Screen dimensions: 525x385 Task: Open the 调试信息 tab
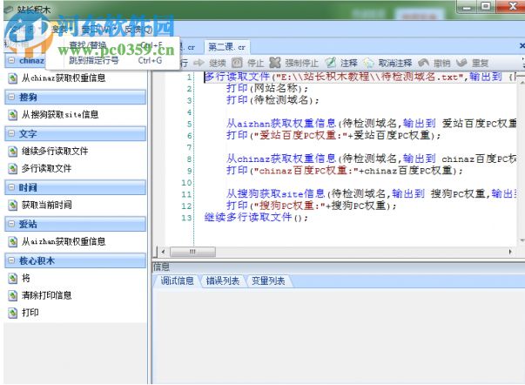point(177,280)
